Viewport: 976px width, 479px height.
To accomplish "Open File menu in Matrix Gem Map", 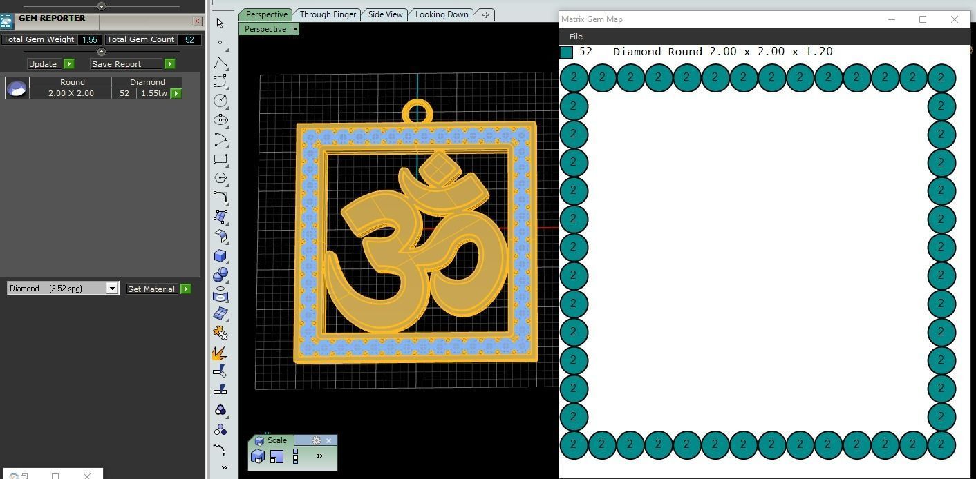I will click(576, 37).
